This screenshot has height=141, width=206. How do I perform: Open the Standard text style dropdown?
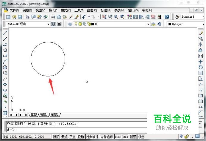(203, 17)
